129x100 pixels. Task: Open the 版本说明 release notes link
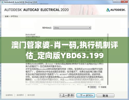(31, 95)
